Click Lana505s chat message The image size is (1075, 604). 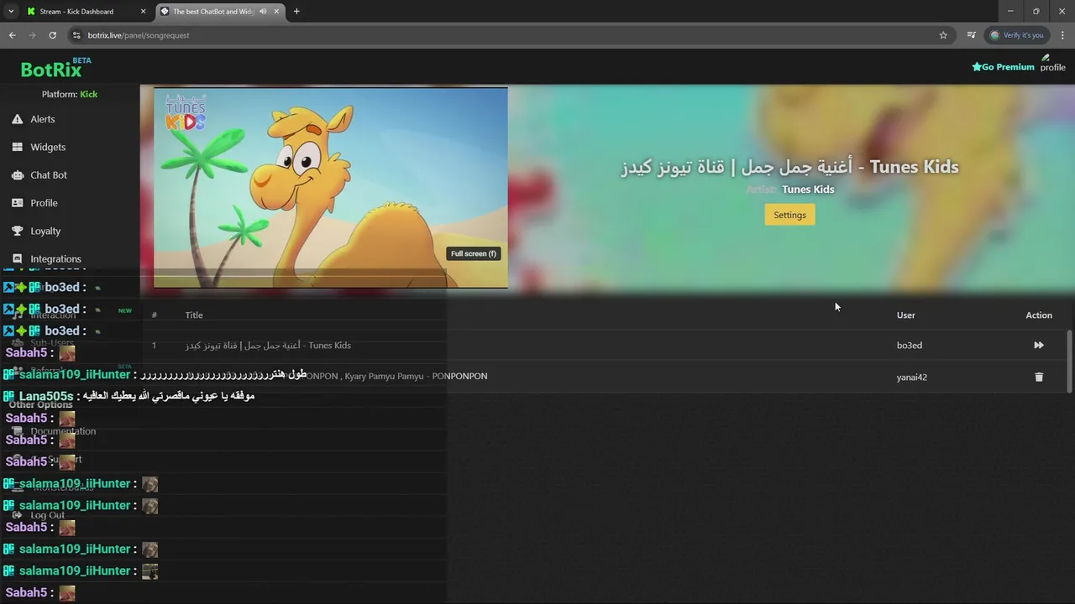[x=129, y=396]
